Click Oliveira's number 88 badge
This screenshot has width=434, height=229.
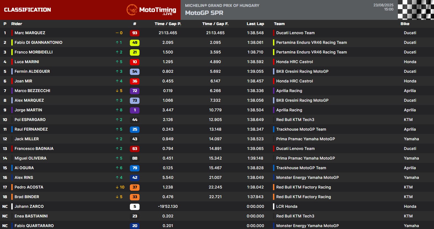click(x=135, y=158)
